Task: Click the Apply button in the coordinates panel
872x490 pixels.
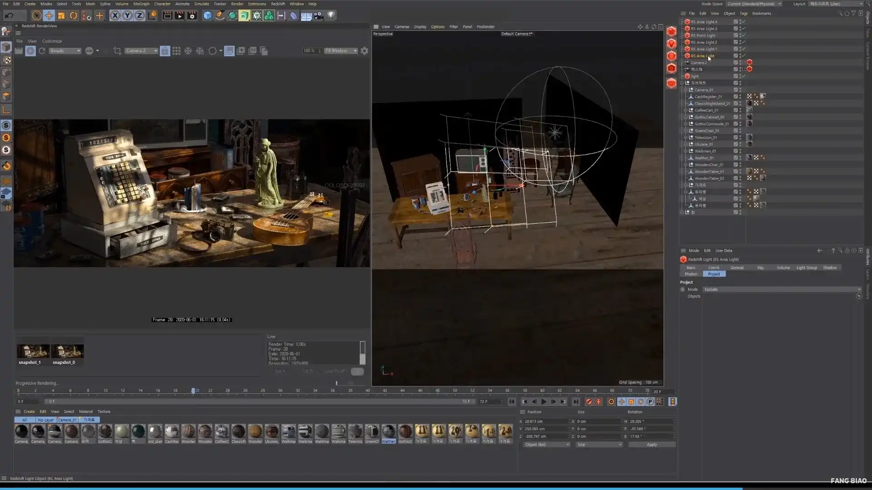Action: pyautogui.click(x=651, y=445)
